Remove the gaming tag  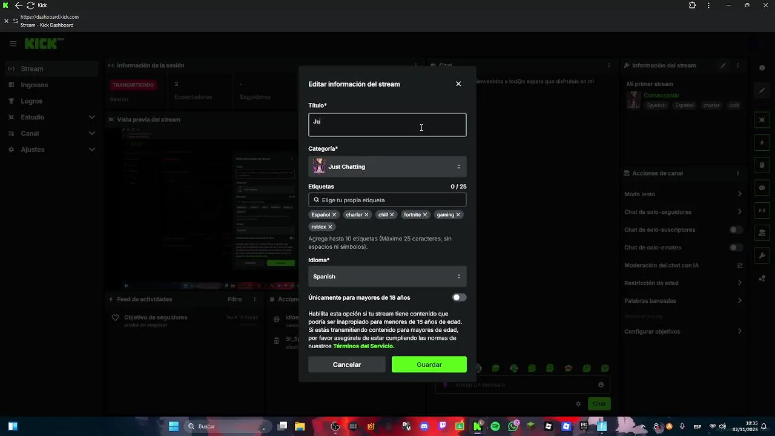[458, 215]
